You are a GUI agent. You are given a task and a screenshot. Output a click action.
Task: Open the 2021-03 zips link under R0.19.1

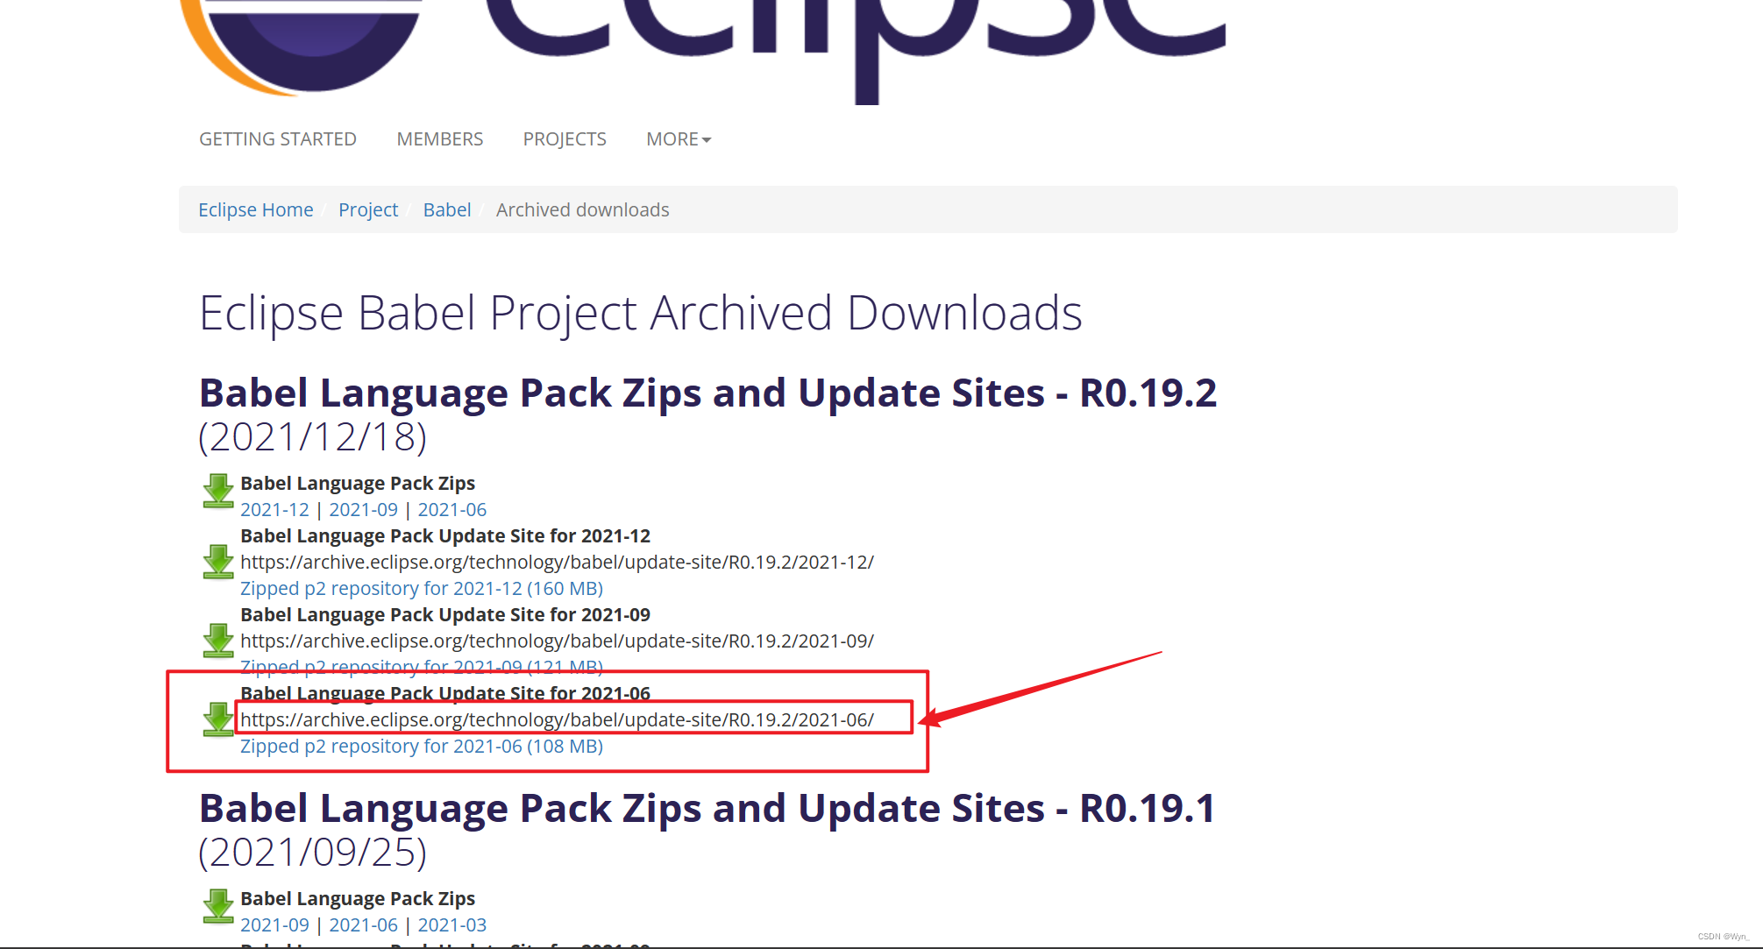point(451,925)
